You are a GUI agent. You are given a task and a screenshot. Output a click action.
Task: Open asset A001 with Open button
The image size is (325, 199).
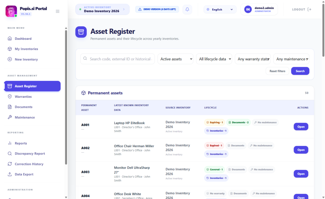(301, 127)
